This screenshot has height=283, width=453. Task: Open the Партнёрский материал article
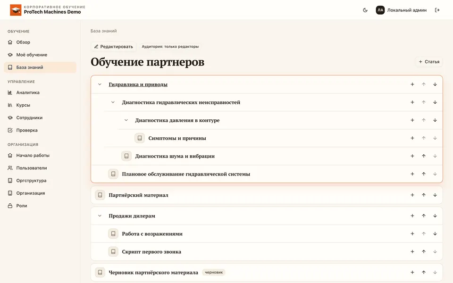pos(138,195)
